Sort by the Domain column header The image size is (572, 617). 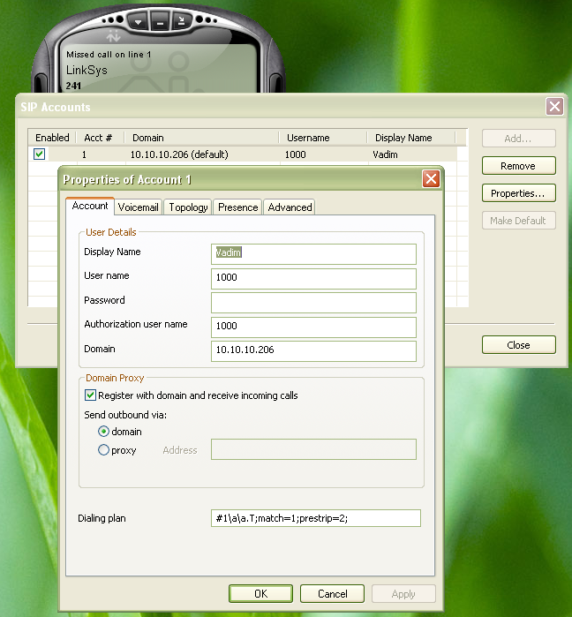201,138
